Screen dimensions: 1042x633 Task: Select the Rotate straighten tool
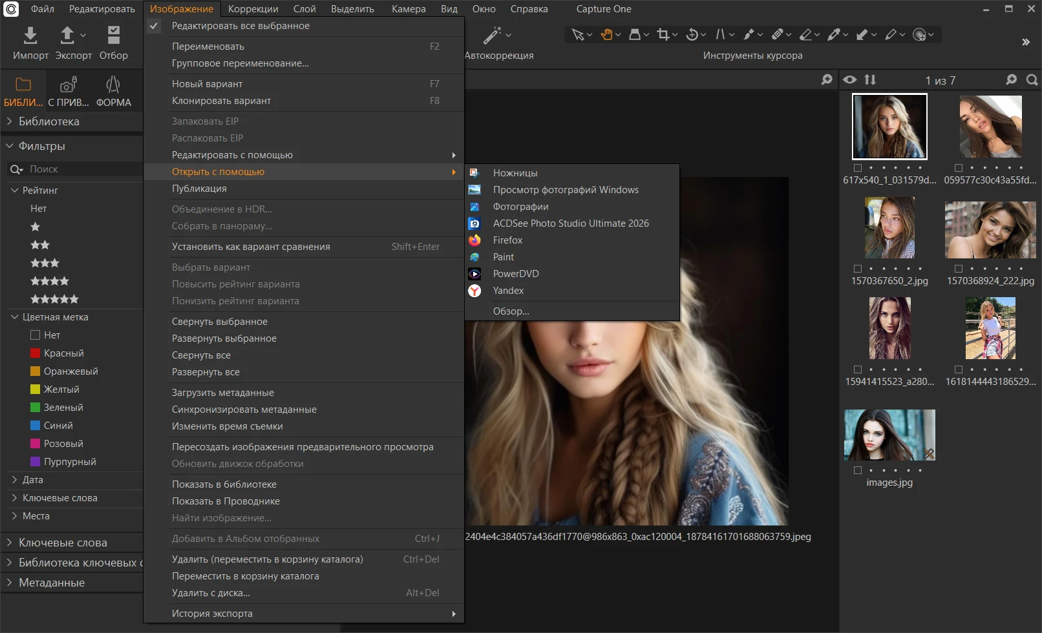692,35
